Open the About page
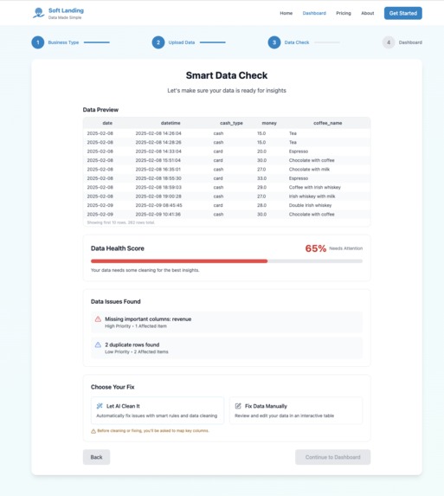444x496 pixels. [368, 13]
